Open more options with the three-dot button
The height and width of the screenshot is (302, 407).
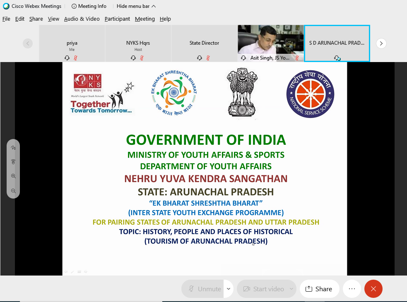click(352, 289)
